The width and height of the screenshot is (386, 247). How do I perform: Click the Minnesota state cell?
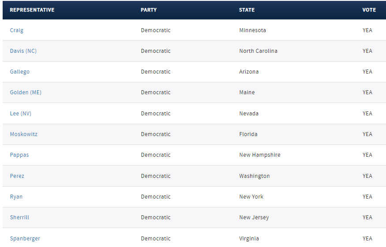point(253,30)
